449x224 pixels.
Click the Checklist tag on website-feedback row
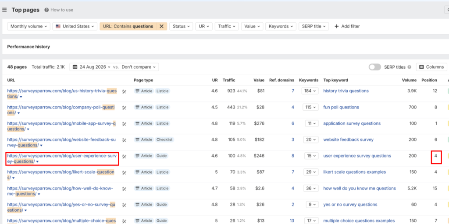click(x=165, y=140)
